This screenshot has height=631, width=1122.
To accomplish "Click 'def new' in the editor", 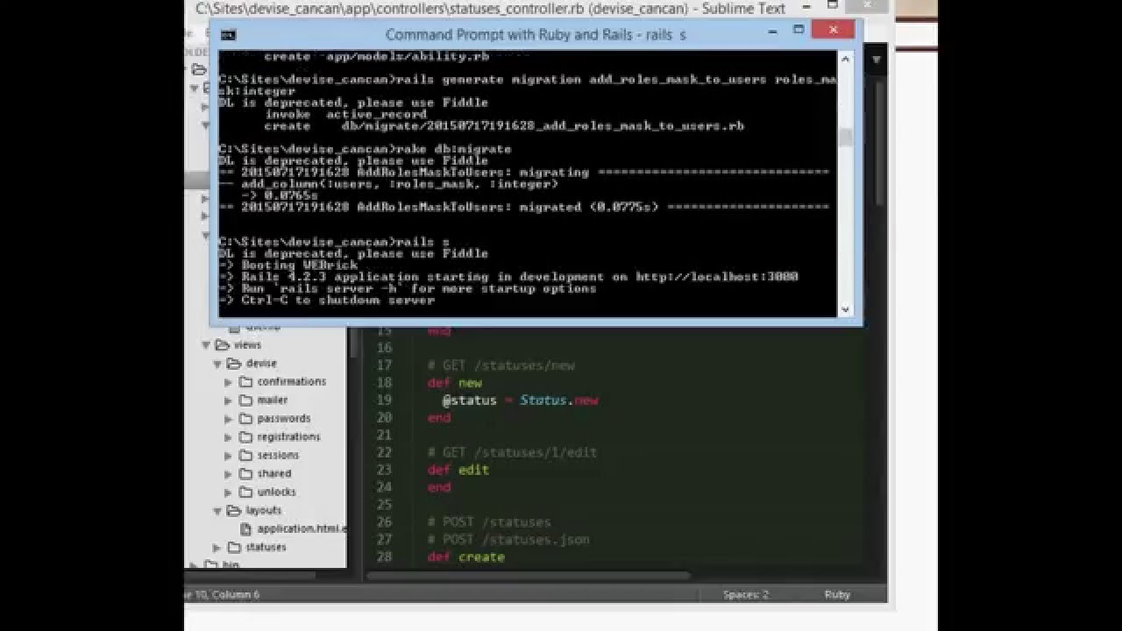I will point(455,383).
